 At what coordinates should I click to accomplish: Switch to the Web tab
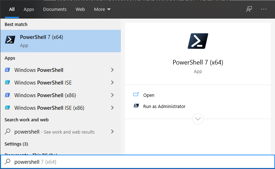80,9
